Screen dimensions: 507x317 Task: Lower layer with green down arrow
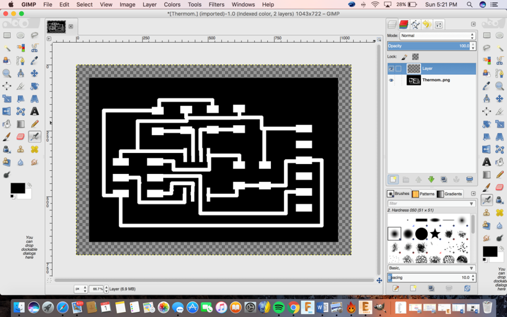pos(431,180)
